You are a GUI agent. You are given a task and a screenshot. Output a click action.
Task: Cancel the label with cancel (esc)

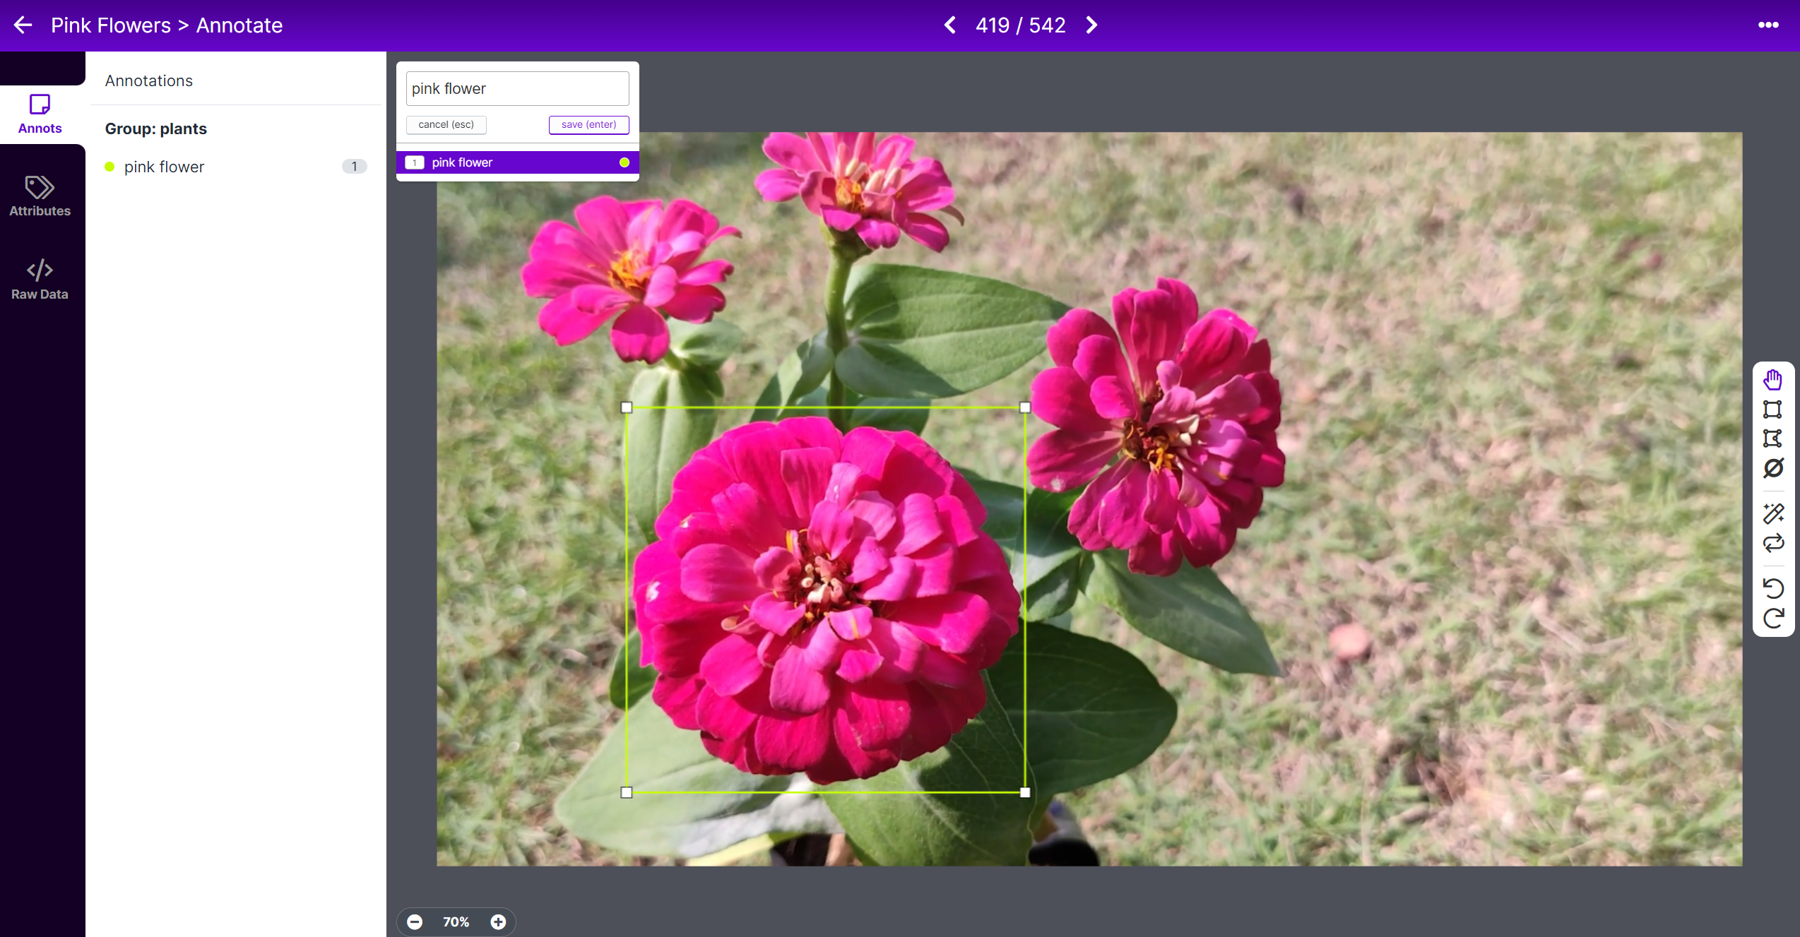pos(446,125)
